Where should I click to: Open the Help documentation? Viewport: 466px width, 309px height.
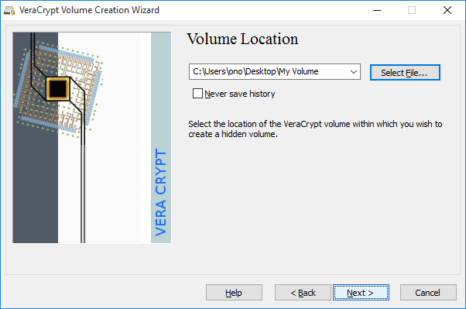pos(234,293)
